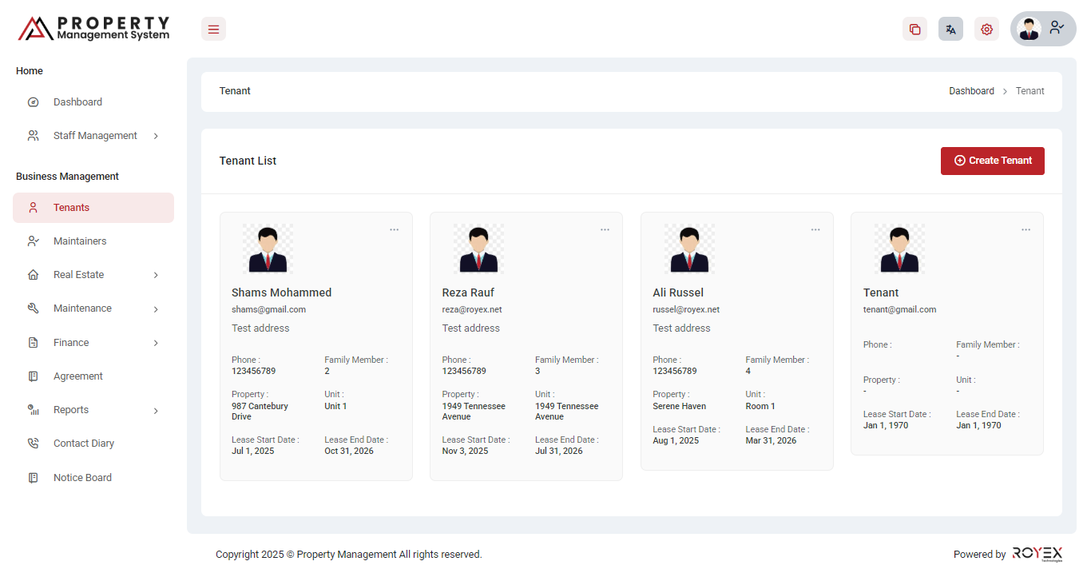1091x577 pixels.
Task: Click the copy pages icon in header
Action: point(914,30)
